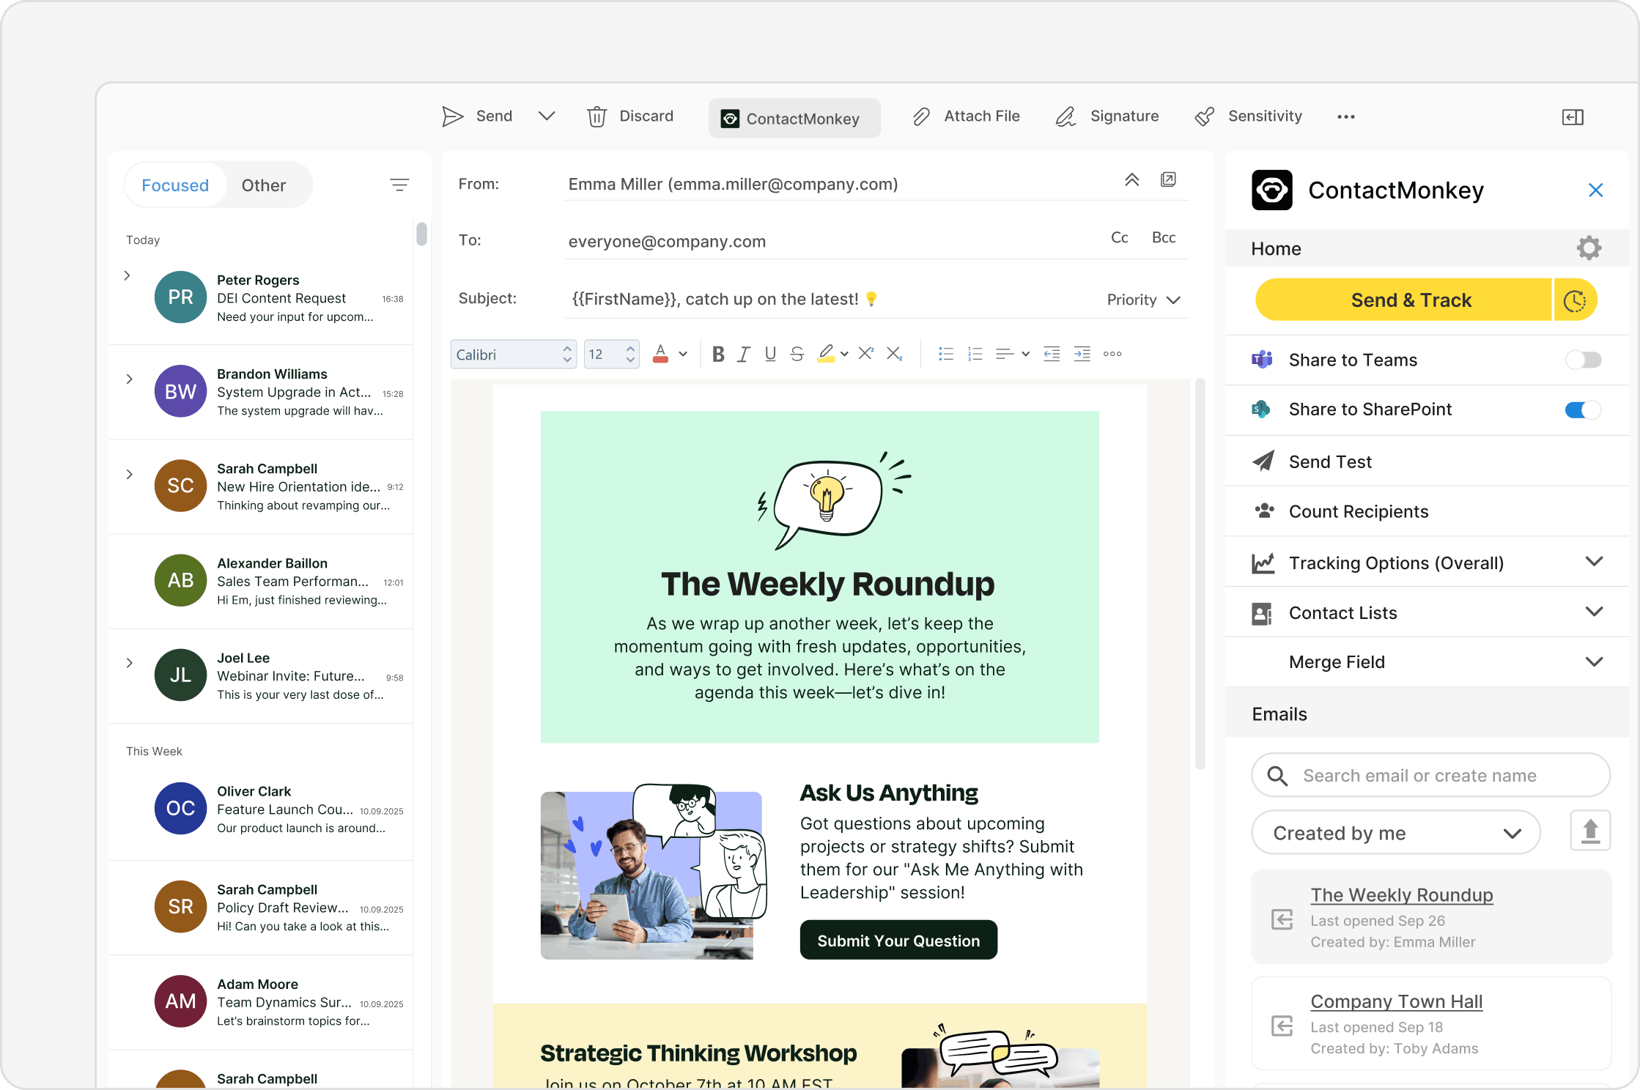Click the increase indent icon
The height and width of the screenshot is (1090, 1640).
click(x=1082, y=355)
